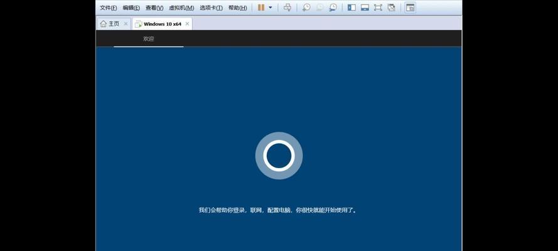Pause the virtual machine with the orange pause icon
This screenshot has height=251, width=558.
(261, 8)
